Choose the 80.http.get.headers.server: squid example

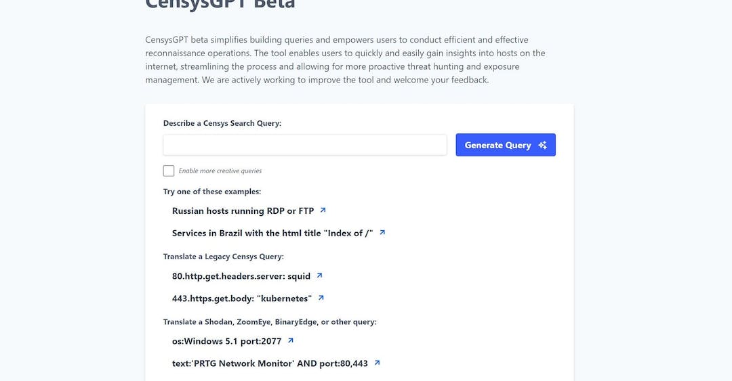241,276
